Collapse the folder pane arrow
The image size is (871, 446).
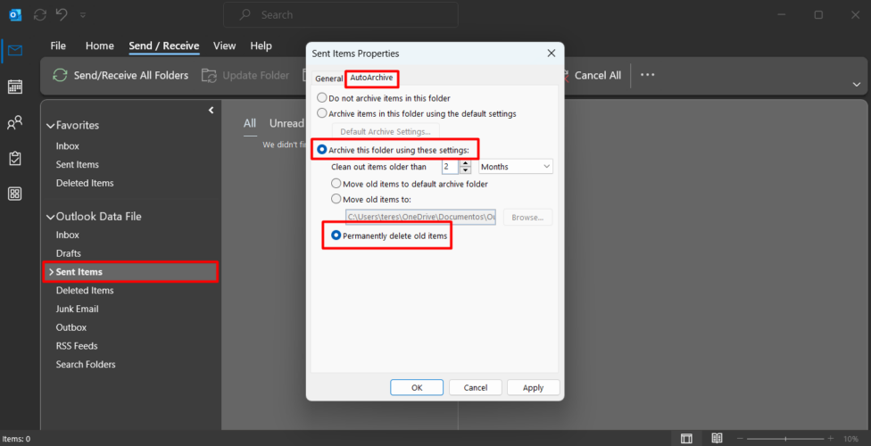(x=212, y=110)
